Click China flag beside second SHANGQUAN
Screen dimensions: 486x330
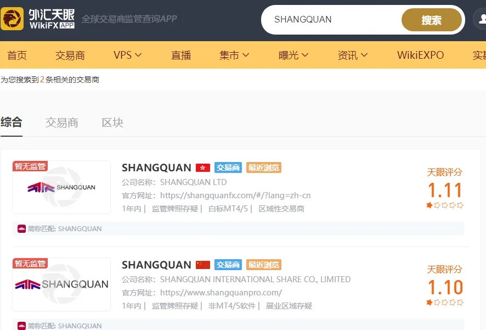pyautogui.click(x=203, y=265)
